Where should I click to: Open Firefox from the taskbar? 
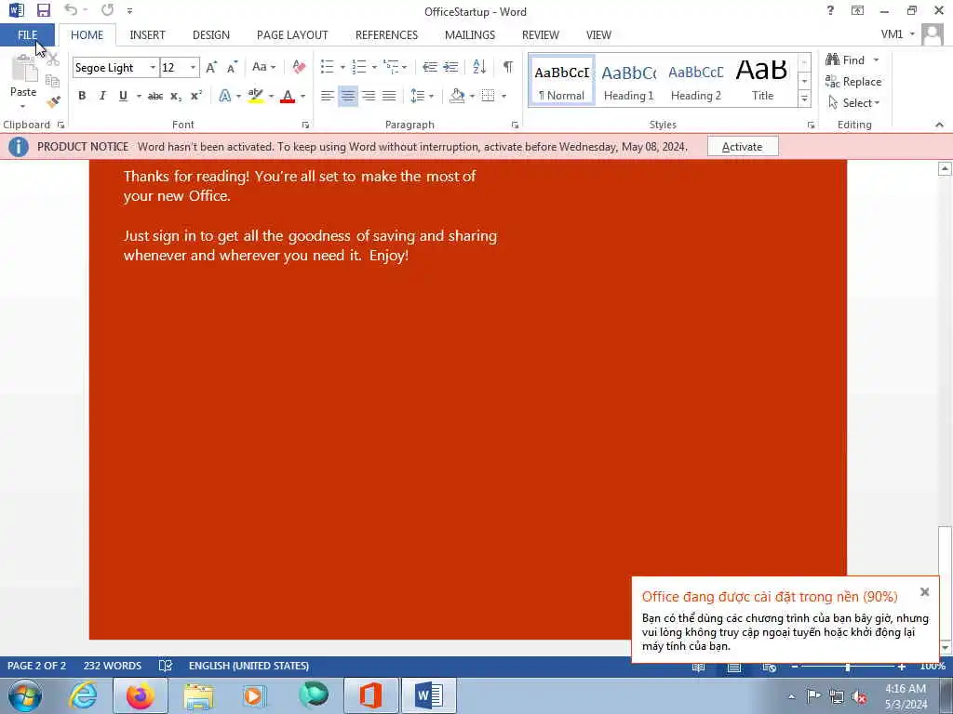pos(141,695)
